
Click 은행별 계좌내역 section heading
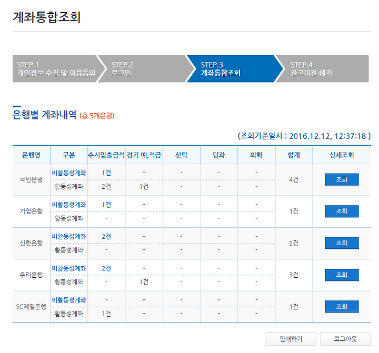44,114
